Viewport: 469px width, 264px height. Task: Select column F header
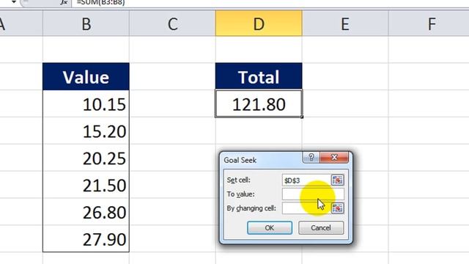click(429, 23)
